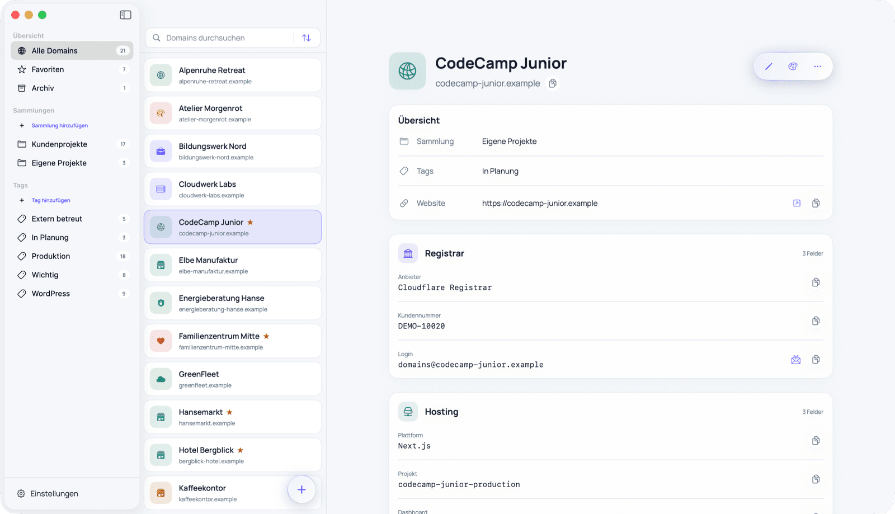Viewport: 895px width, 514px height.
Task: Select the Hotel Bergblick domain entry
Action: point(233,455)
